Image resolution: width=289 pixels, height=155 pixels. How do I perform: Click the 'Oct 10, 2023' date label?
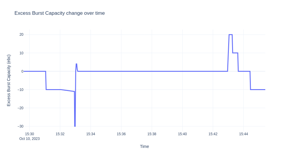coord(29,139)
